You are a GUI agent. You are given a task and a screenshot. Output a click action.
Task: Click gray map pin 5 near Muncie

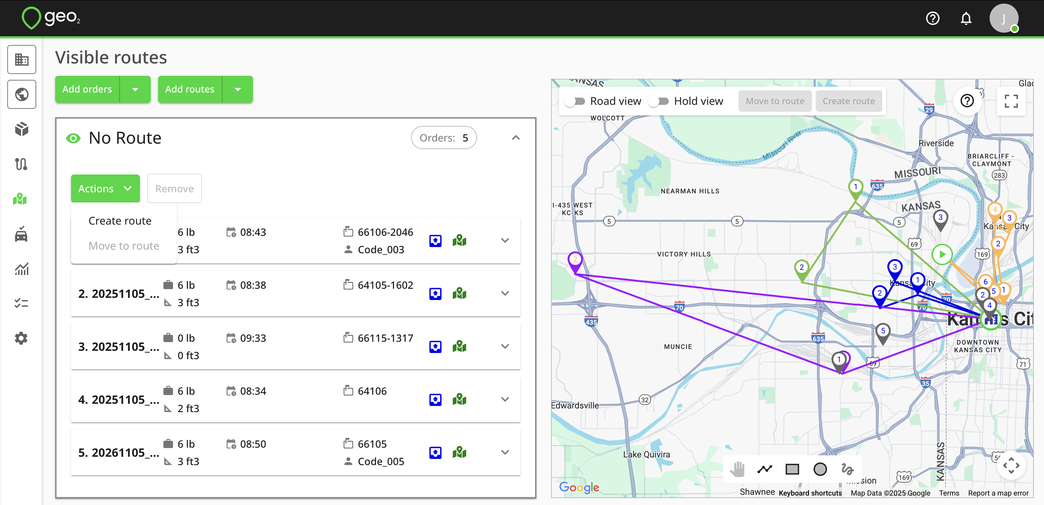click(x=883, y=334)
